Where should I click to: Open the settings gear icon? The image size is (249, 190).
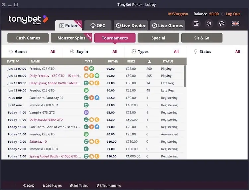[x=209, y=24]
